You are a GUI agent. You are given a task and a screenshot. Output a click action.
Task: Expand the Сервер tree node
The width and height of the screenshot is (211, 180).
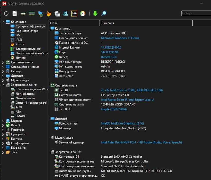coord(3,71)
